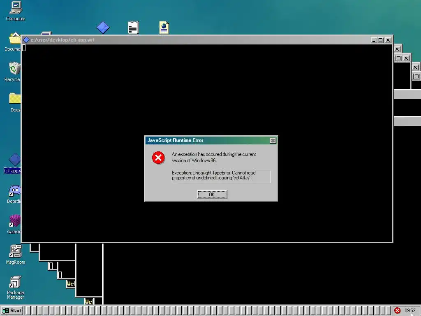Minimize the cli-app.wrt terminal window

click(x=373, y=40)
